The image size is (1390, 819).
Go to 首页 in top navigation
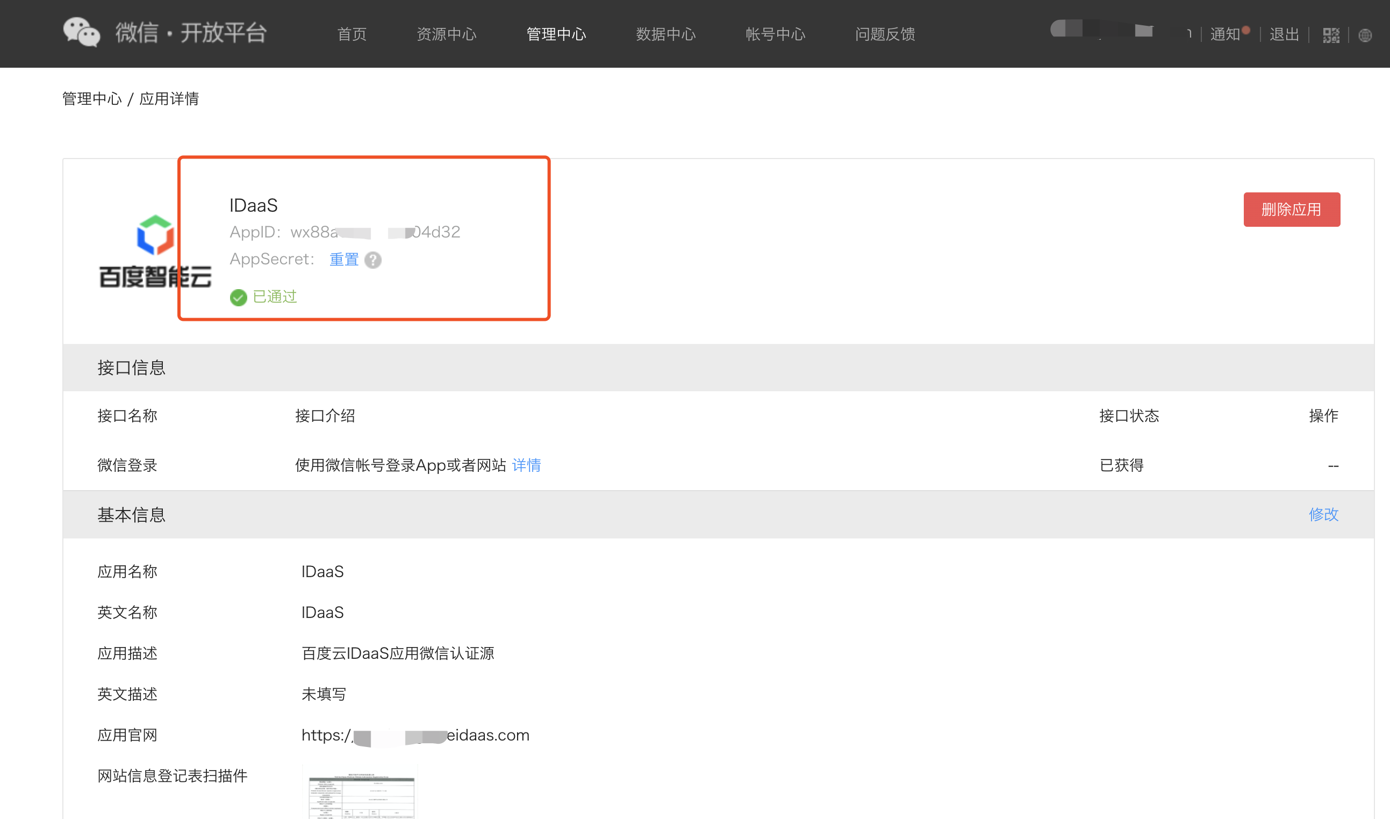[x=352, y=34]
